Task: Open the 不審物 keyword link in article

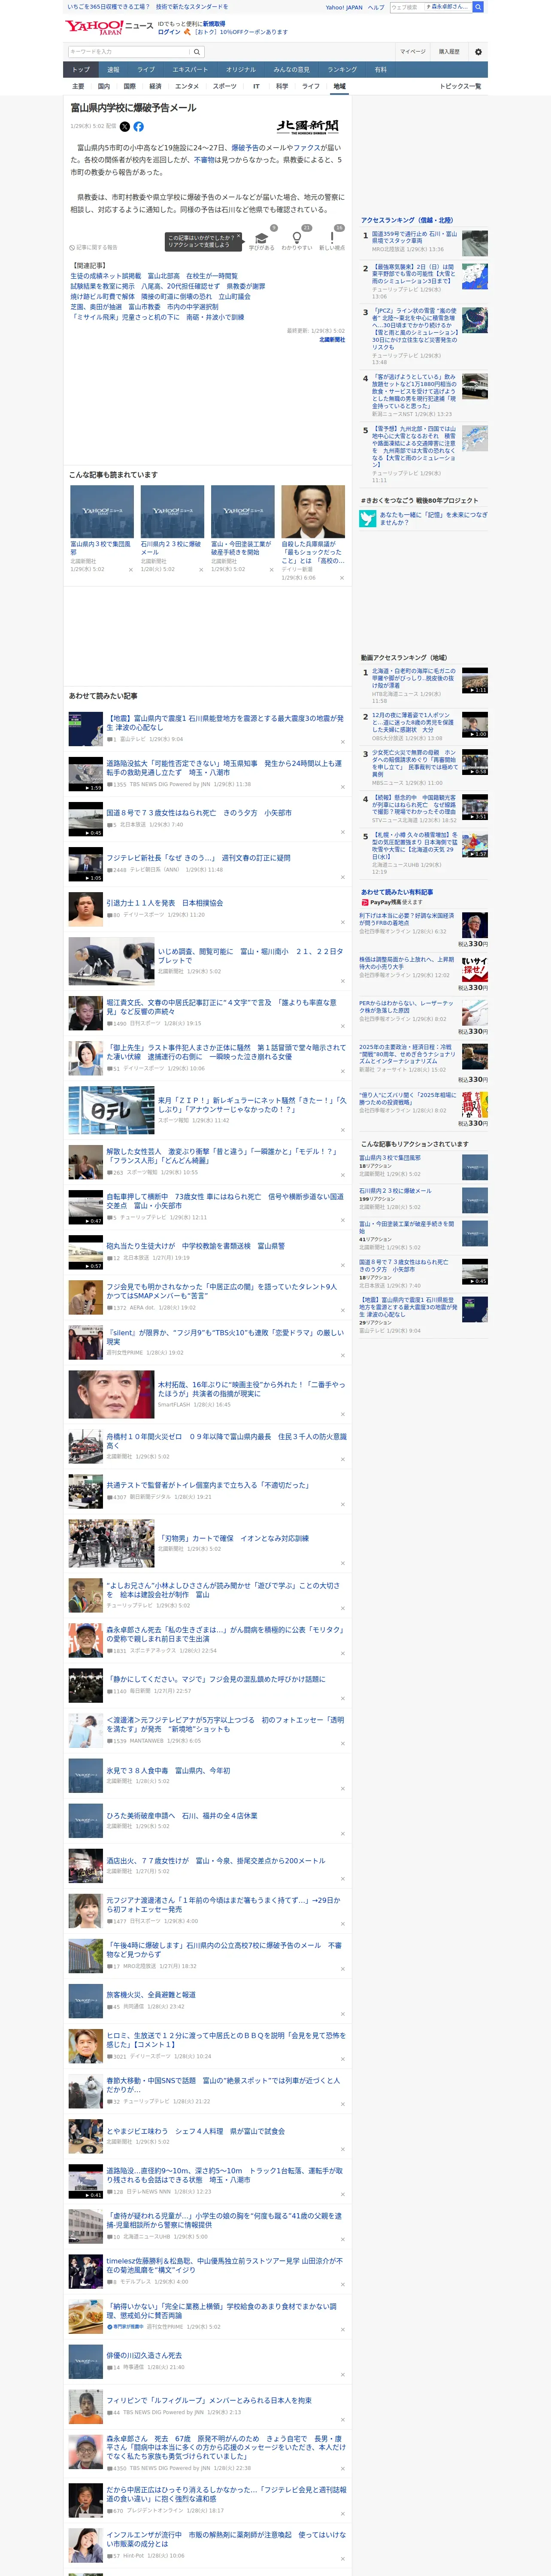Action: point(203,160)
